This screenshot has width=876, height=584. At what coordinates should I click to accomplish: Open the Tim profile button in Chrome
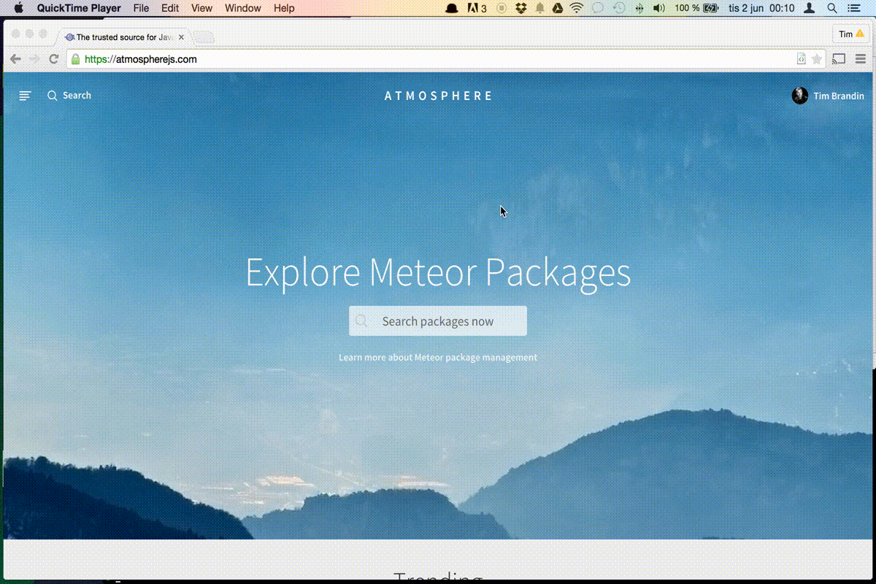tap(850, 34)
